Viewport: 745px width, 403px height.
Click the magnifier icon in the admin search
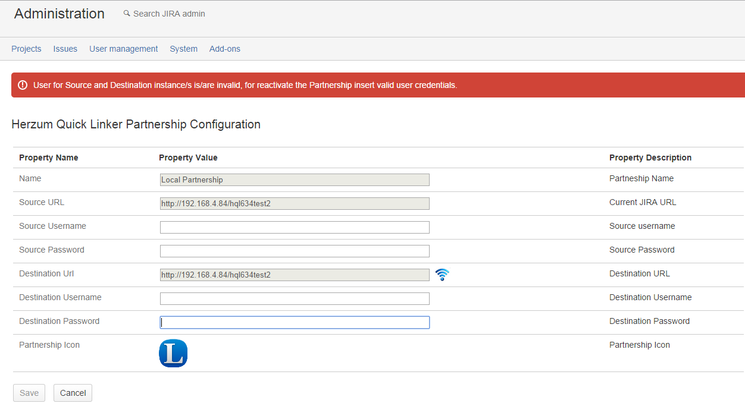(127, 14)
